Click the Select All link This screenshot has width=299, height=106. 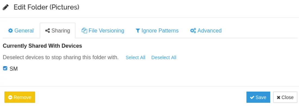pos(136,58)
